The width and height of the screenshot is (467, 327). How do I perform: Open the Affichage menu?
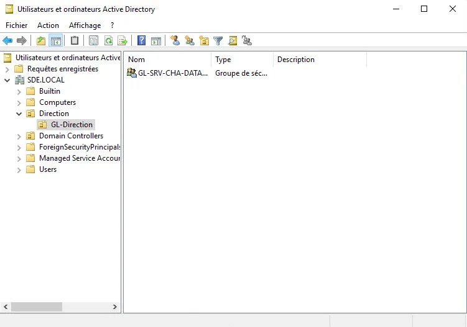pyautogui.click(x=85, y=25)
